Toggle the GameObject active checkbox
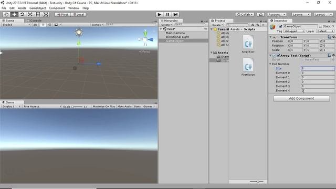The height and width of the screenshot is (189, 336). [x=280, y=26]
